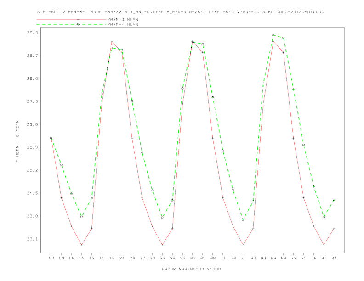Click the 72 forecast hour tick label
Screen dimensions: 364x281
pyautogui.click(x=293, y=258)
